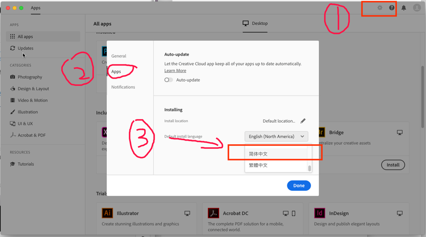The height and width of the screenshot is (237, 426).
Task: Click the Tutorials graduation cap icon
Action: pyautogui.click(x=12, y=164)
